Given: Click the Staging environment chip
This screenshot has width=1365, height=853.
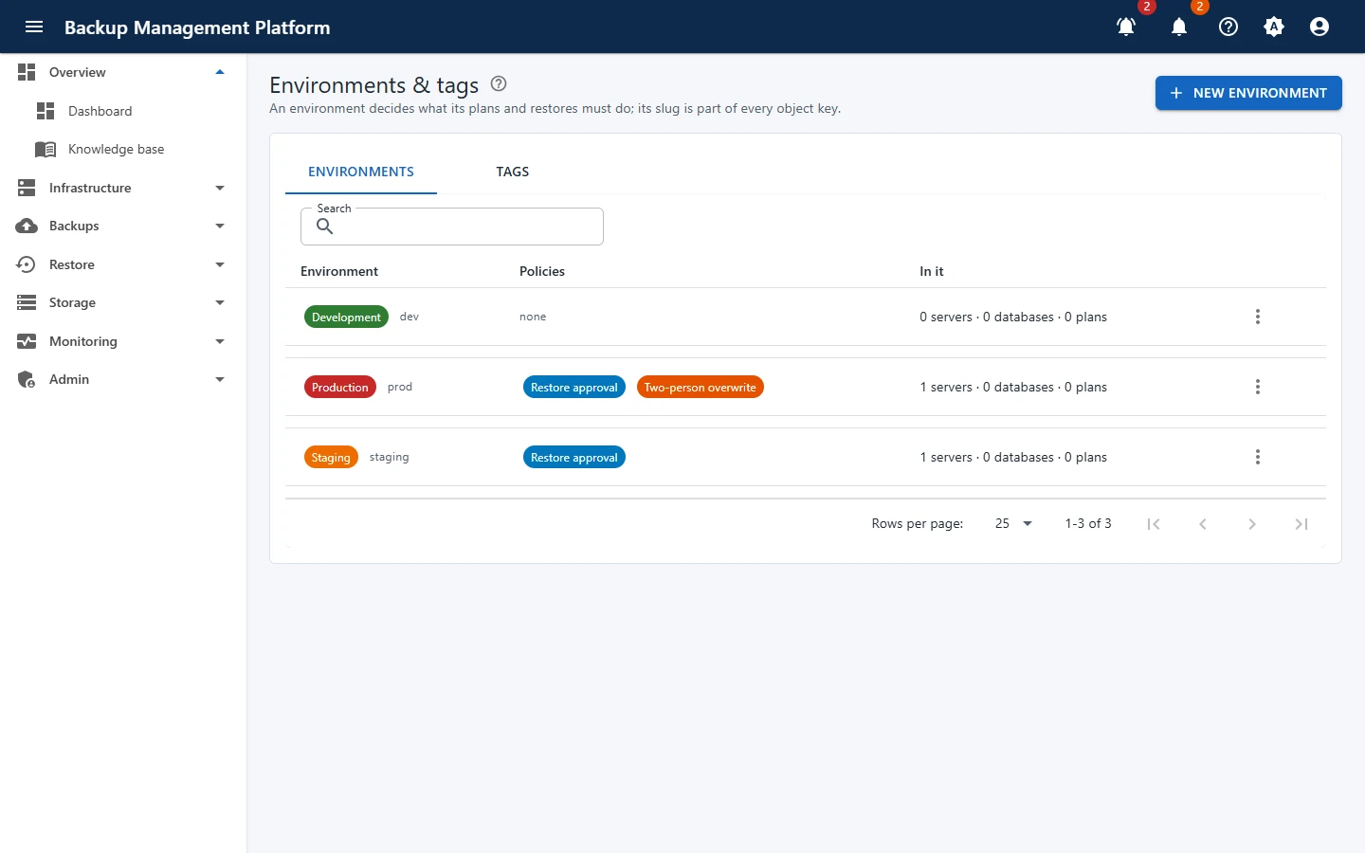Looking at the screenshot, I should pos(331,457).
